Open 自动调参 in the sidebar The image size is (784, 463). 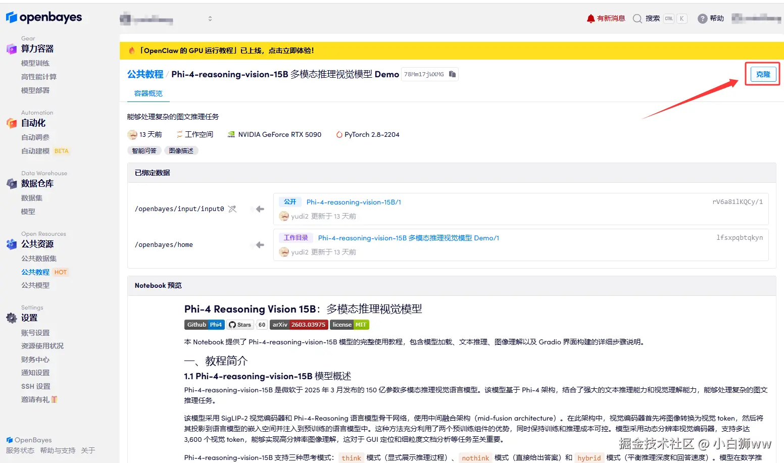coord(35,137)
